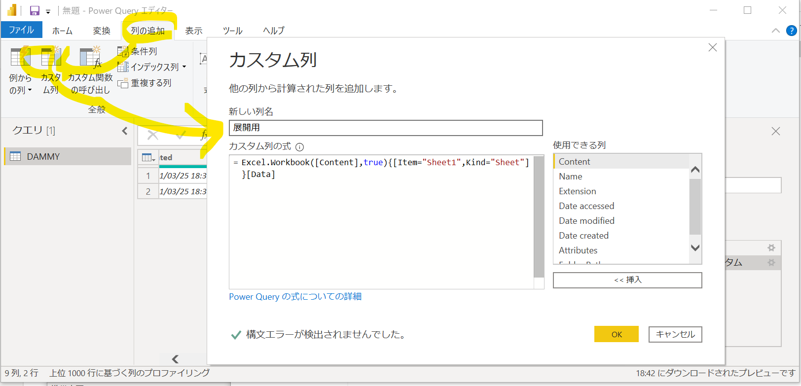
Task: Click the horizontal scroll left arrow under grid
Action: (175, 359)
